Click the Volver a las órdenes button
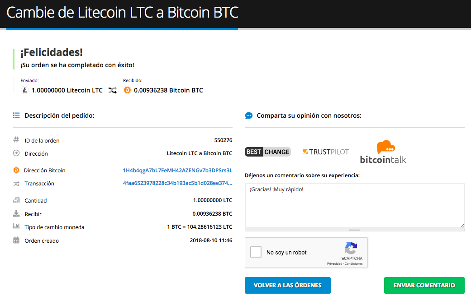The width and height of the screenshot is (471, 300). pos(288,285)
